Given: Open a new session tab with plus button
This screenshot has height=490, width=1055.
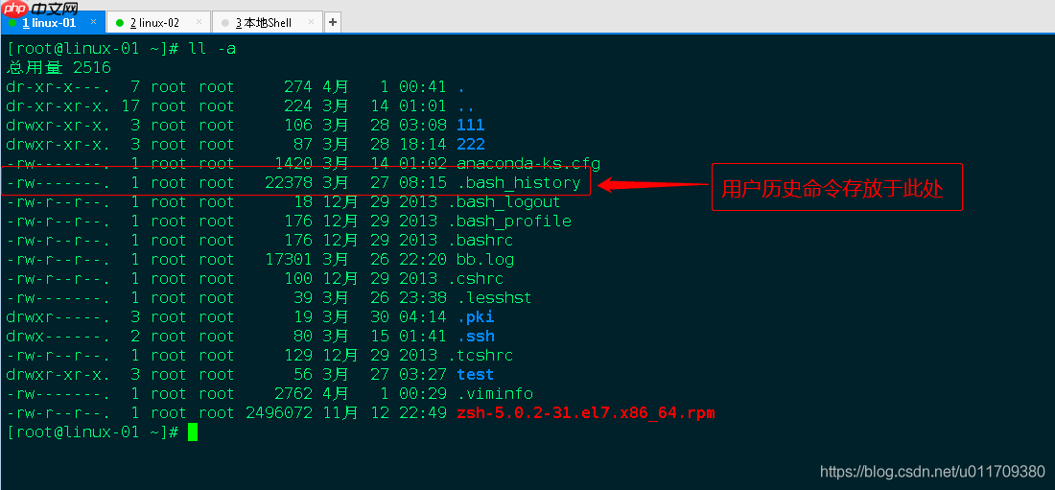Looking at the screenshot, I should coord(333,22).
